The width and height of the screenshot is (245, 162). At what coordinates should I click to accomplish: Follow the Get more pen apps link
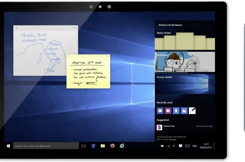(204, 126)
